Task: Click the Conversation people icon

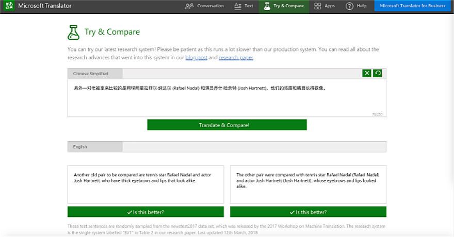Action: point(189,6)
